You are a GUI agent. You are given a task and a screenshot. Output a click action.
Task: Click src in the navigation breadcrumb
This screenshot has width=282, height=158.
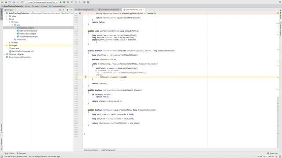(x=27, y=6)
